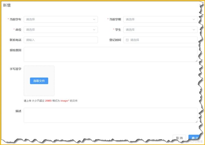This screenshot has height=145, width=205.
Task: Click the 联系电话 label
Action: 15,40
